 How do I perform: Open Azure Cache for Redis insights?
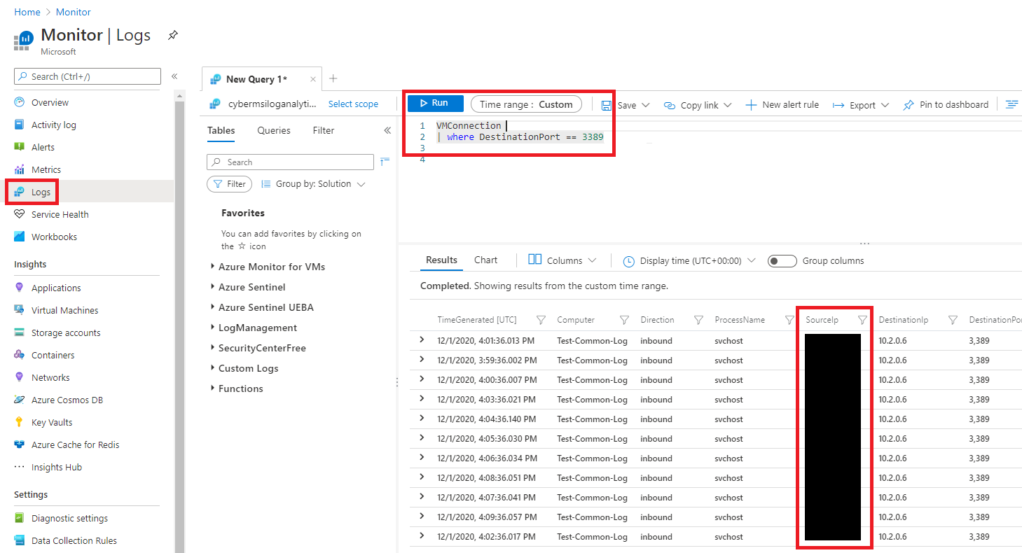click(76, 444)
